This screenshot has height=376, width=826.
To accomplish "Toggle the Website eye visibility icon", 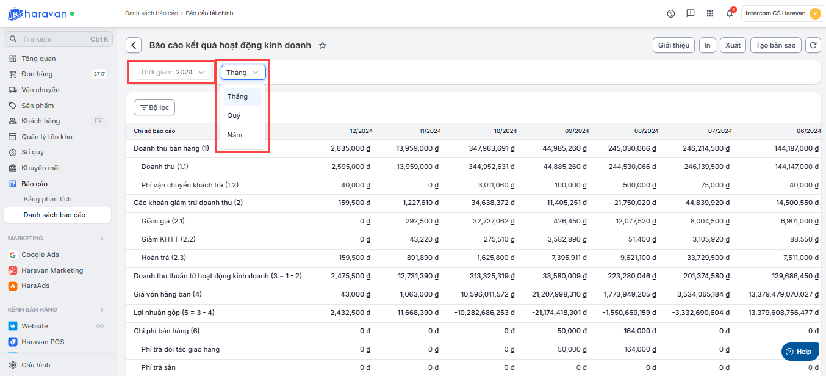I will point(101,326).
